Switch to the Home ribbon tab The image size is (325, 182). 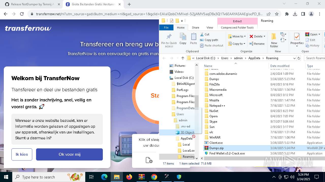point(181,28)
